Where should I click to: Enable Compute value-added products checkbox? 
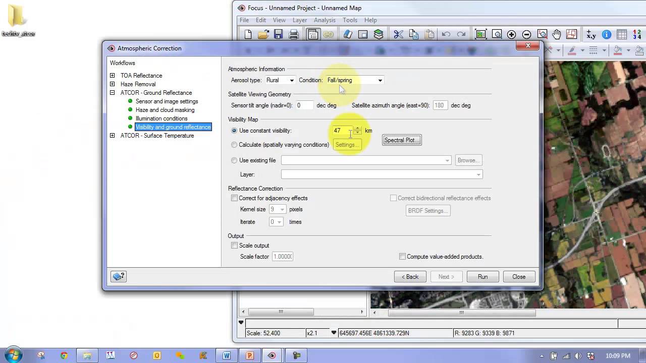[402, 257]
